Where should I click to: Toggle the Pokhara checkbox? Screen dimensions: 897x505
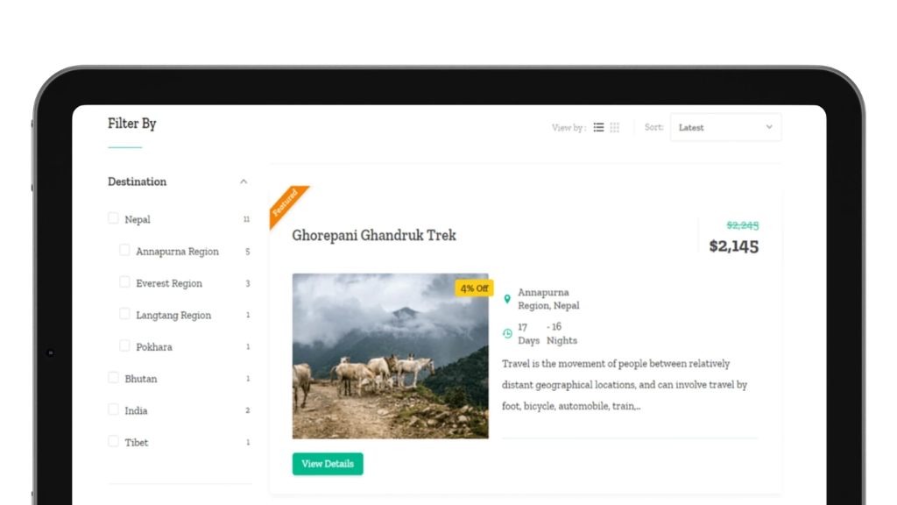[x=124, y=345]
